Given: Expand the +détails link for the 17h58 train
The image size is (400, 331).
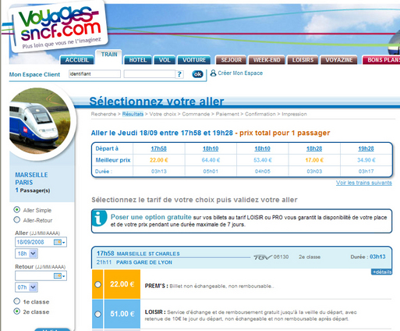Looking at the screenshot, I should (x=381, y=272).
